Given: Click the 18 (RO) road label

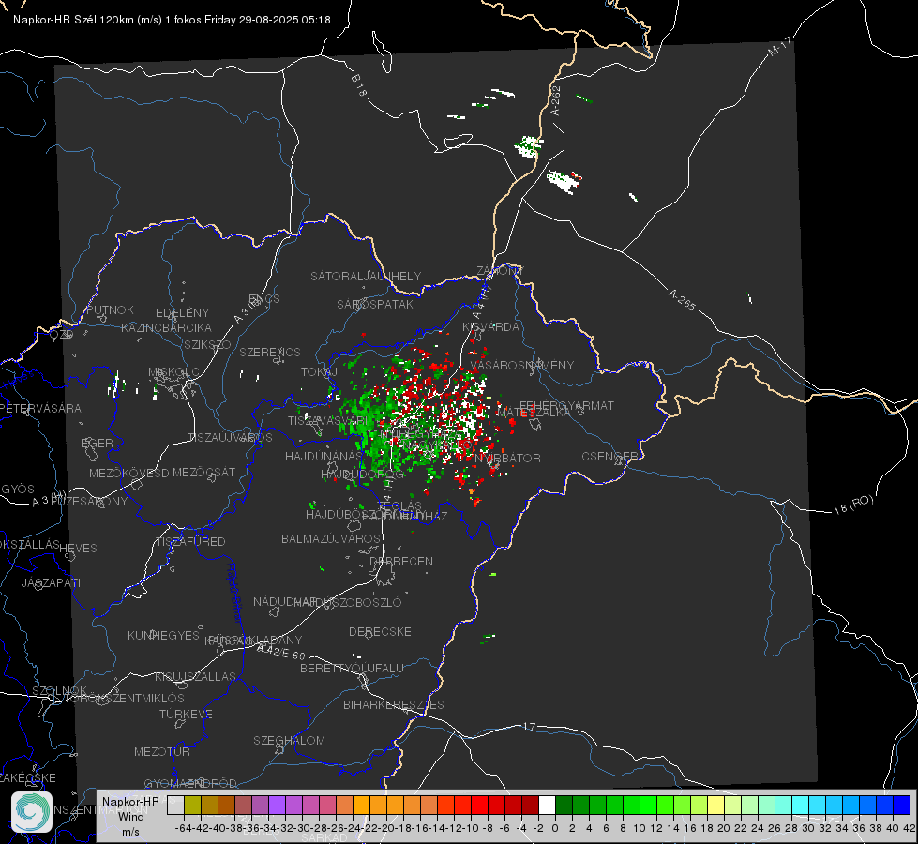Looking at the screenshot, I should [853, 505].
